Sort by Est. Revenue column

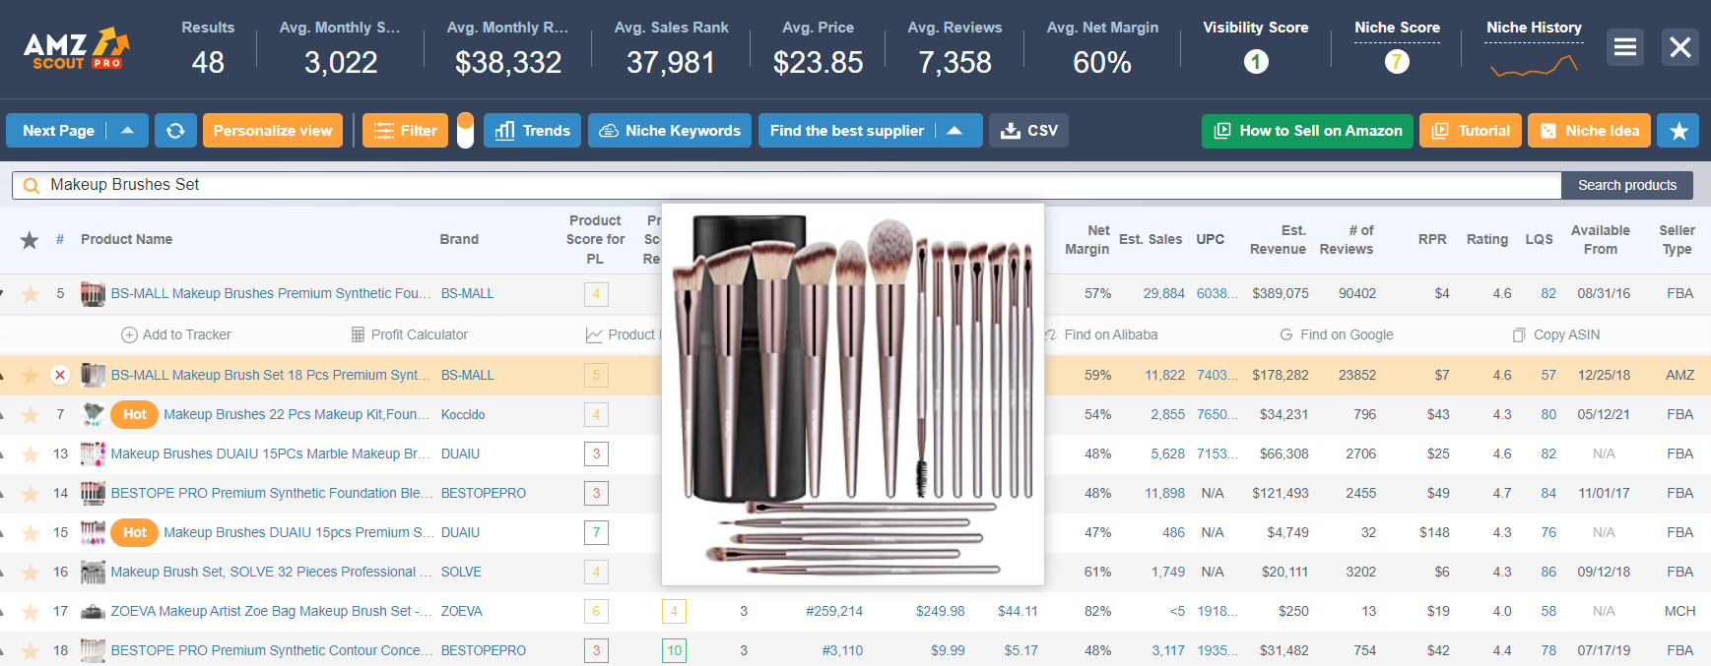point(1278,239)
